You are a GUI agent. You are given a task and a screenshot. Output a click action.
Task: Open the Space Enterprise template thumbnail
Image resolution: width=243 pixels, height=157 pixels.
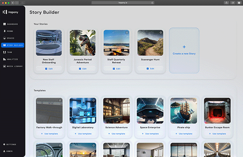pos(150,111)
